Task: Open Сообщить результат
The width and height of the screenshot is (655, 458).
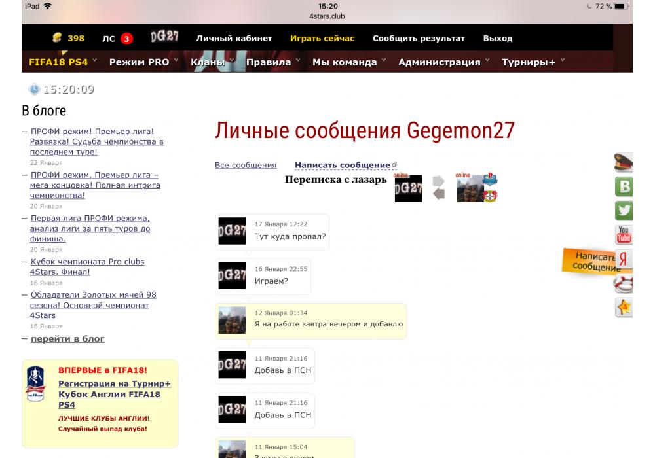Action: click(419, 39)
